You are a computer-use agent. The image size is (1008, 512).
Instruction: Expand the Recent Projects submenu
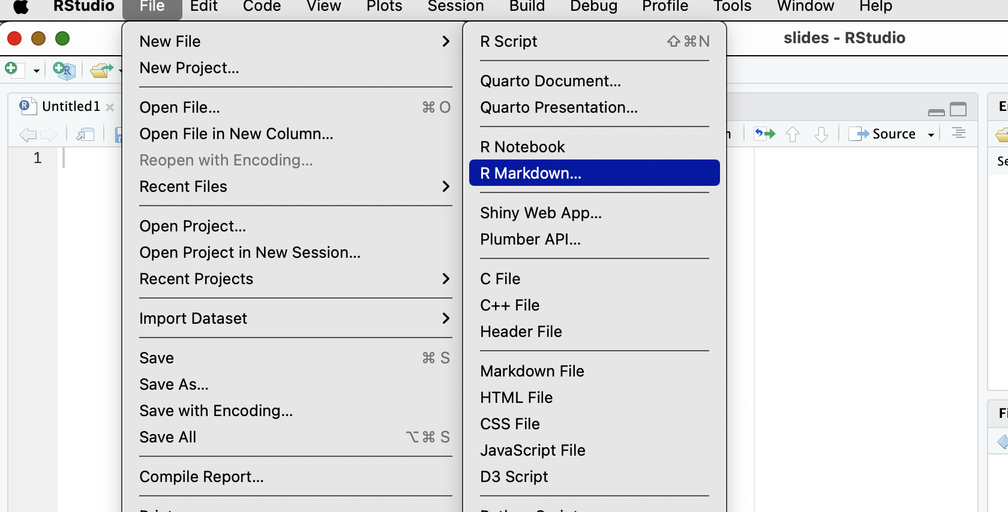pyautogui.click(x=295, y=279)
